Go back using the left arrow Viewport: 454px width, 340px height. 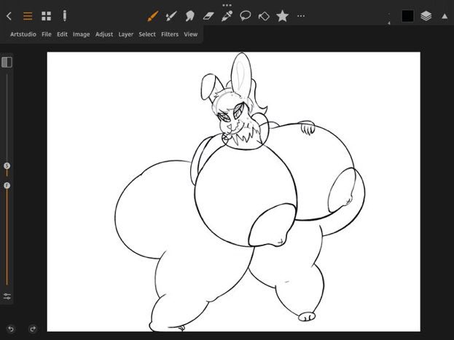9,16
